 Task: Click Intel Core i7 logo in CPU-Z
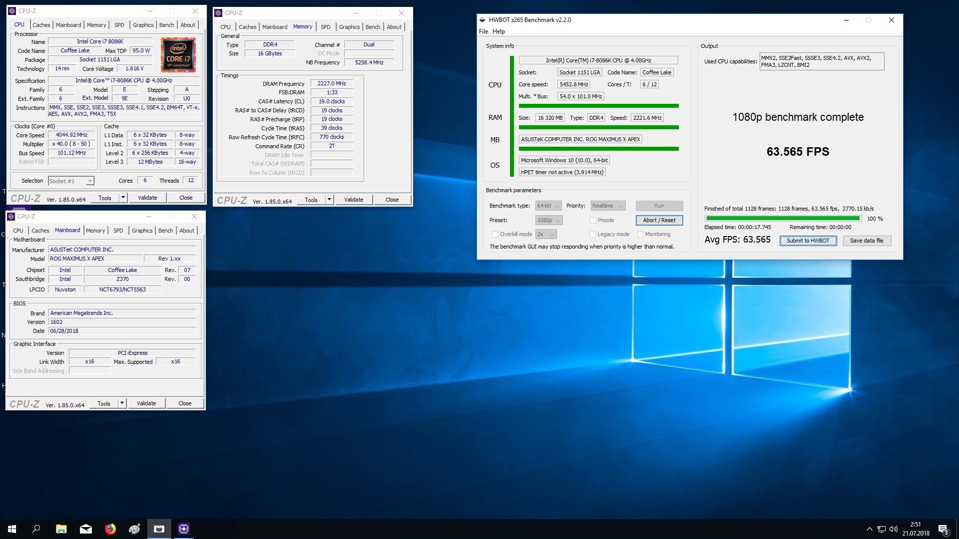click(178, 55)
